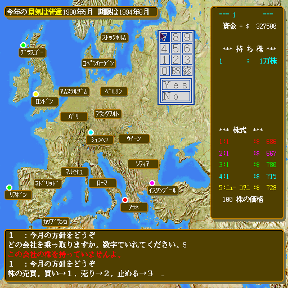Click the 終 end key on the keypad
This screenshot has height=288, width=288.
(187, 71)
